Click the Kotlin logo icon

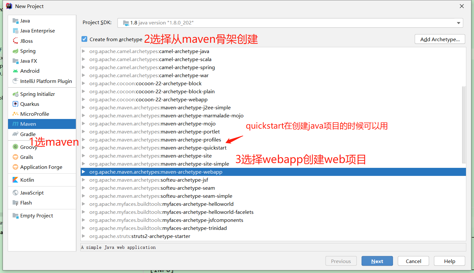15,180
